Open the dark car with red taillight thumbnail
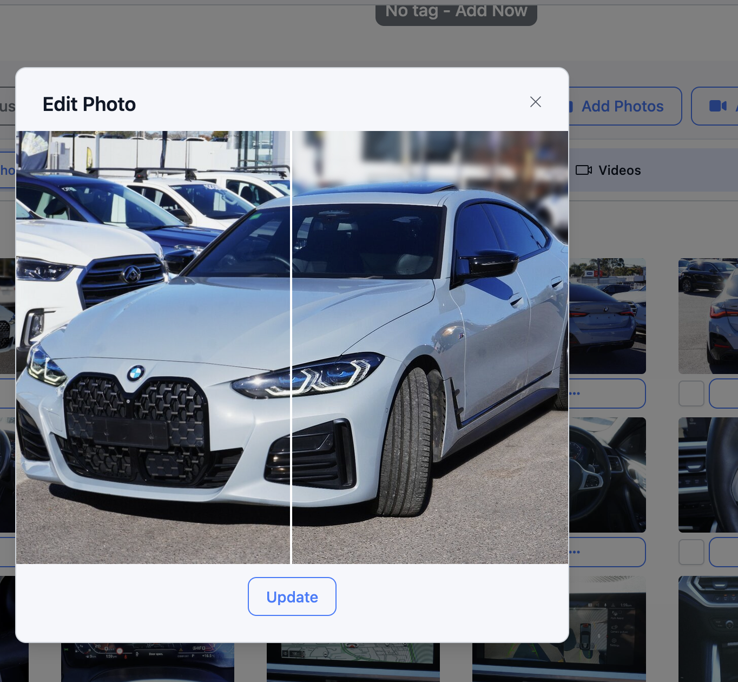738x682 pixels. pyautogui.click(x=708, y=316)
